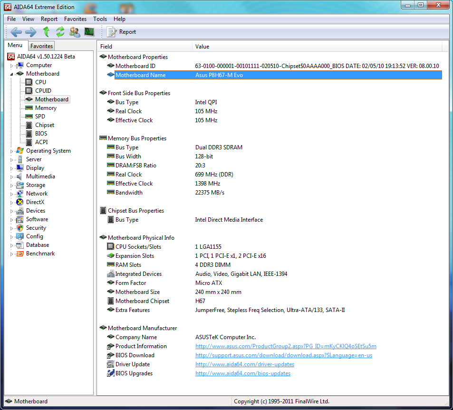
Task: Click the Software tree icon
Action: point(20,219)
